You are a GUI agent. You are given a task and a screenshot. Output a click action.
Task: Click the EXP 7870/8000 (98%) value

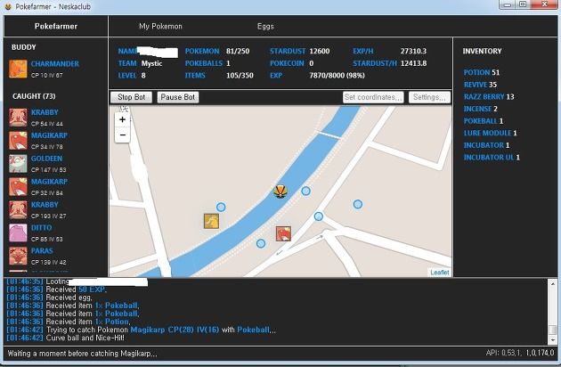pyautogui.click(x=337, y=75)
